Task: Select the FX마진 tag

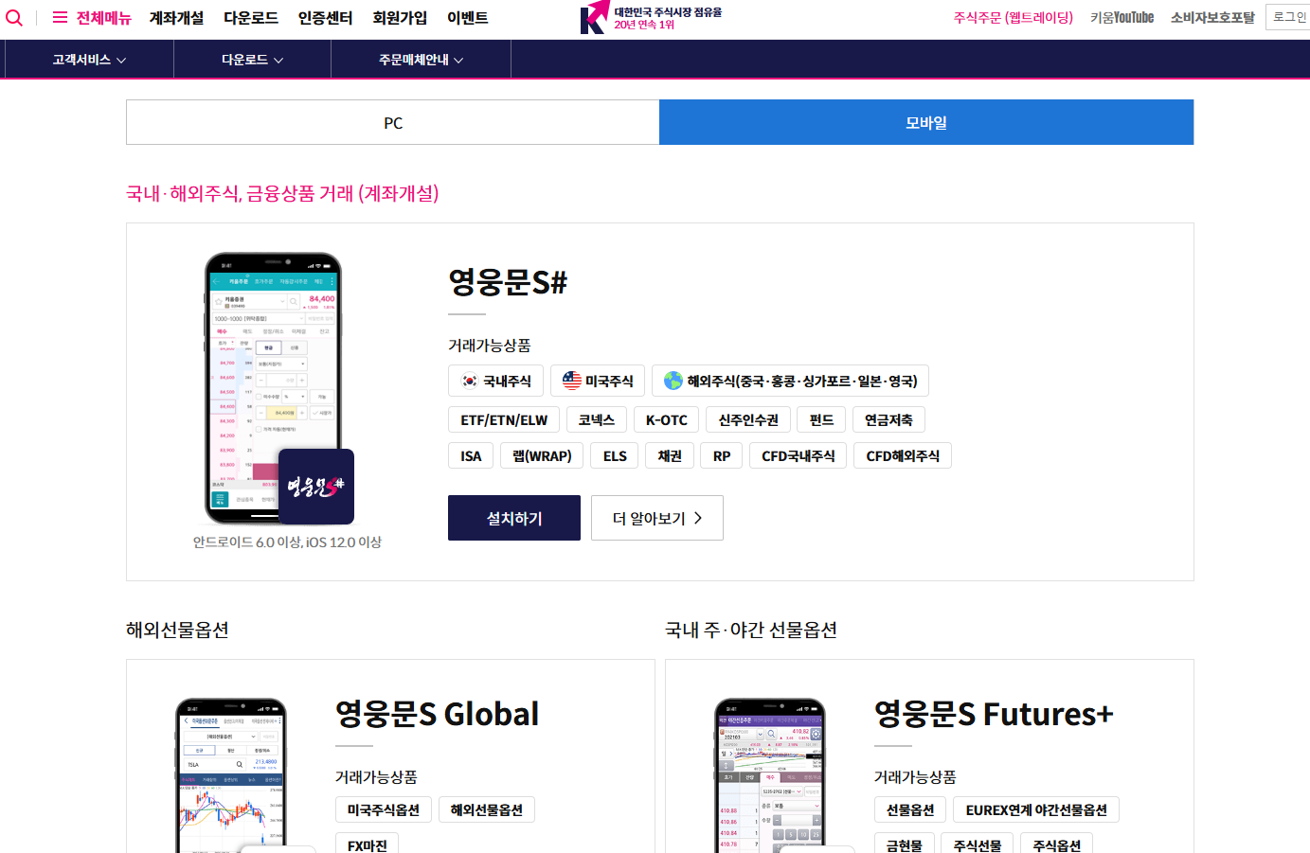Action: click(x=368, y=844)
